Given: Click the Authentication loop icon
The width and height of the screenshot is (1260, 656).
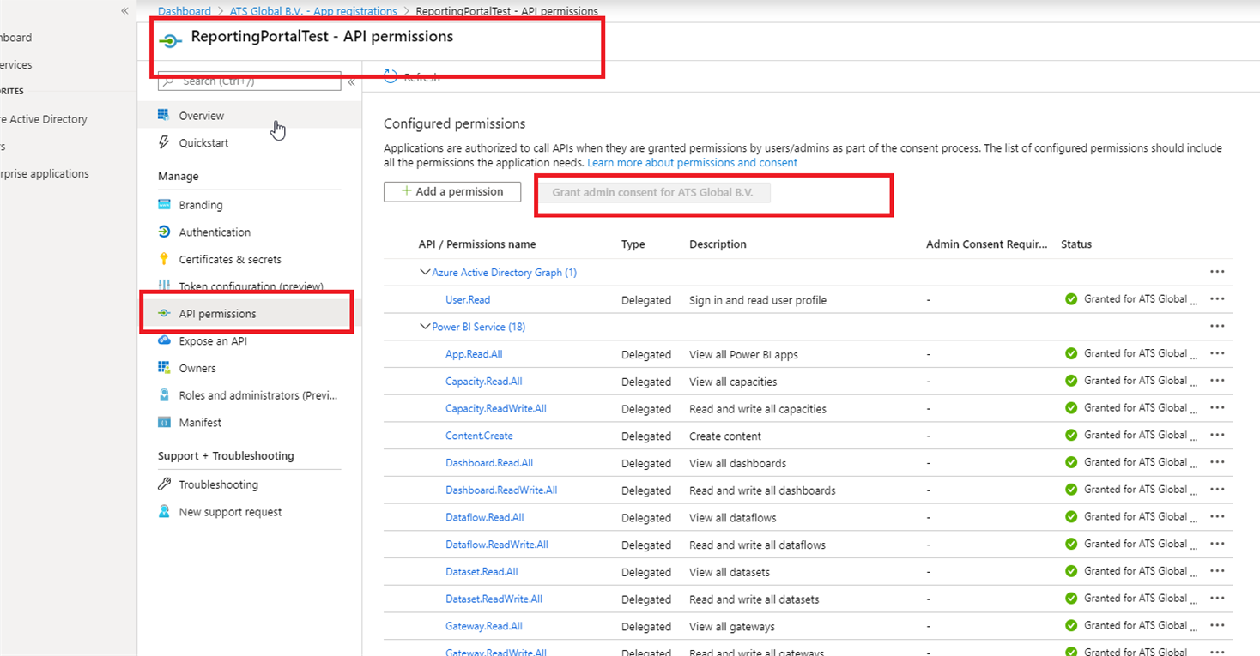Looking at the screenshot, I should [x=164, y=232].
